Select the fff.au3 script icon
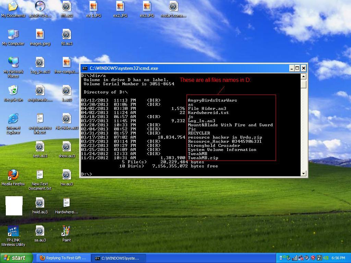This screenshot has width=351, height=263. coord(67,9)
